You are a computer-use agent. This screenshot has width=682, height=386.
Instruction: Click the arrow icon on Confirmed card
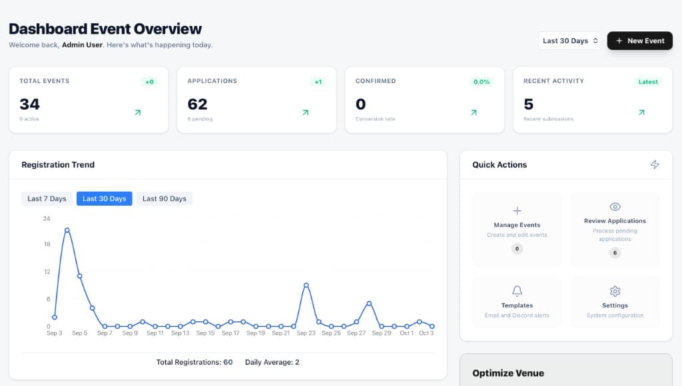(474, 112)
